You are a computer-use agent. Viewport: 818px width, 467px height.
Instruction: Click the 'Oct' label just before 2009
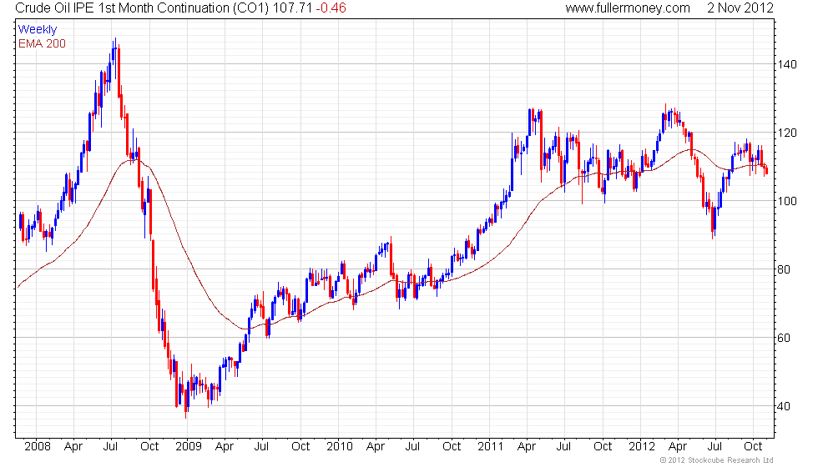(x=149, y=447)
